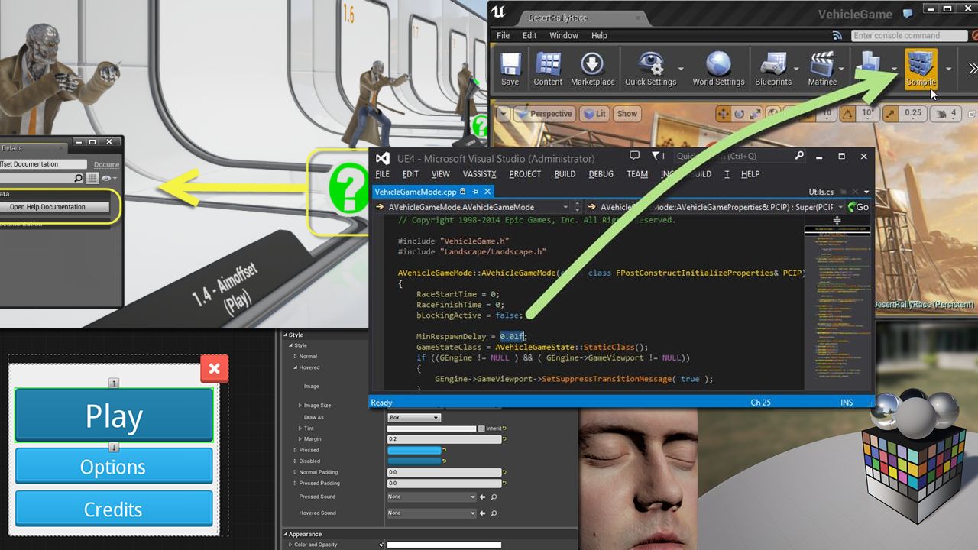Click the red X close widget button
Screen dimensions: 978x550
tap(214, 369)
